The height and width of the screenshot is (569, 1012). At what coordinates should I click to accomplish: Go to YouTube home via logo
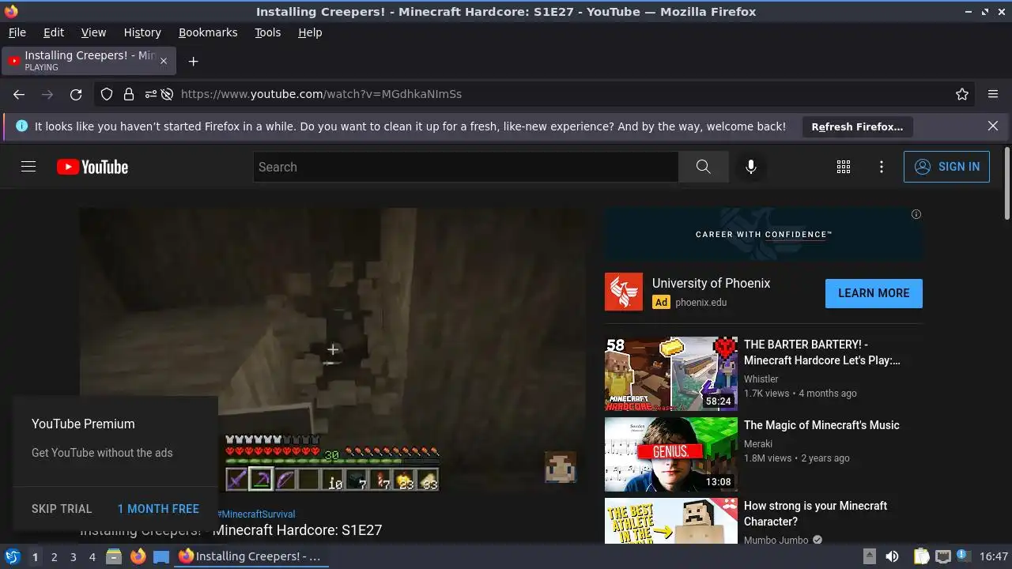point(93,167)
